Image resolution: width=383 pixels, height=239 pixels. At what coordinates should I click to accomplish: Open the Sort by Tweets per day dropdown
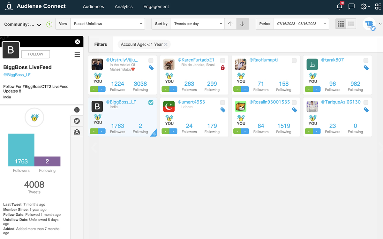(198, 24)
